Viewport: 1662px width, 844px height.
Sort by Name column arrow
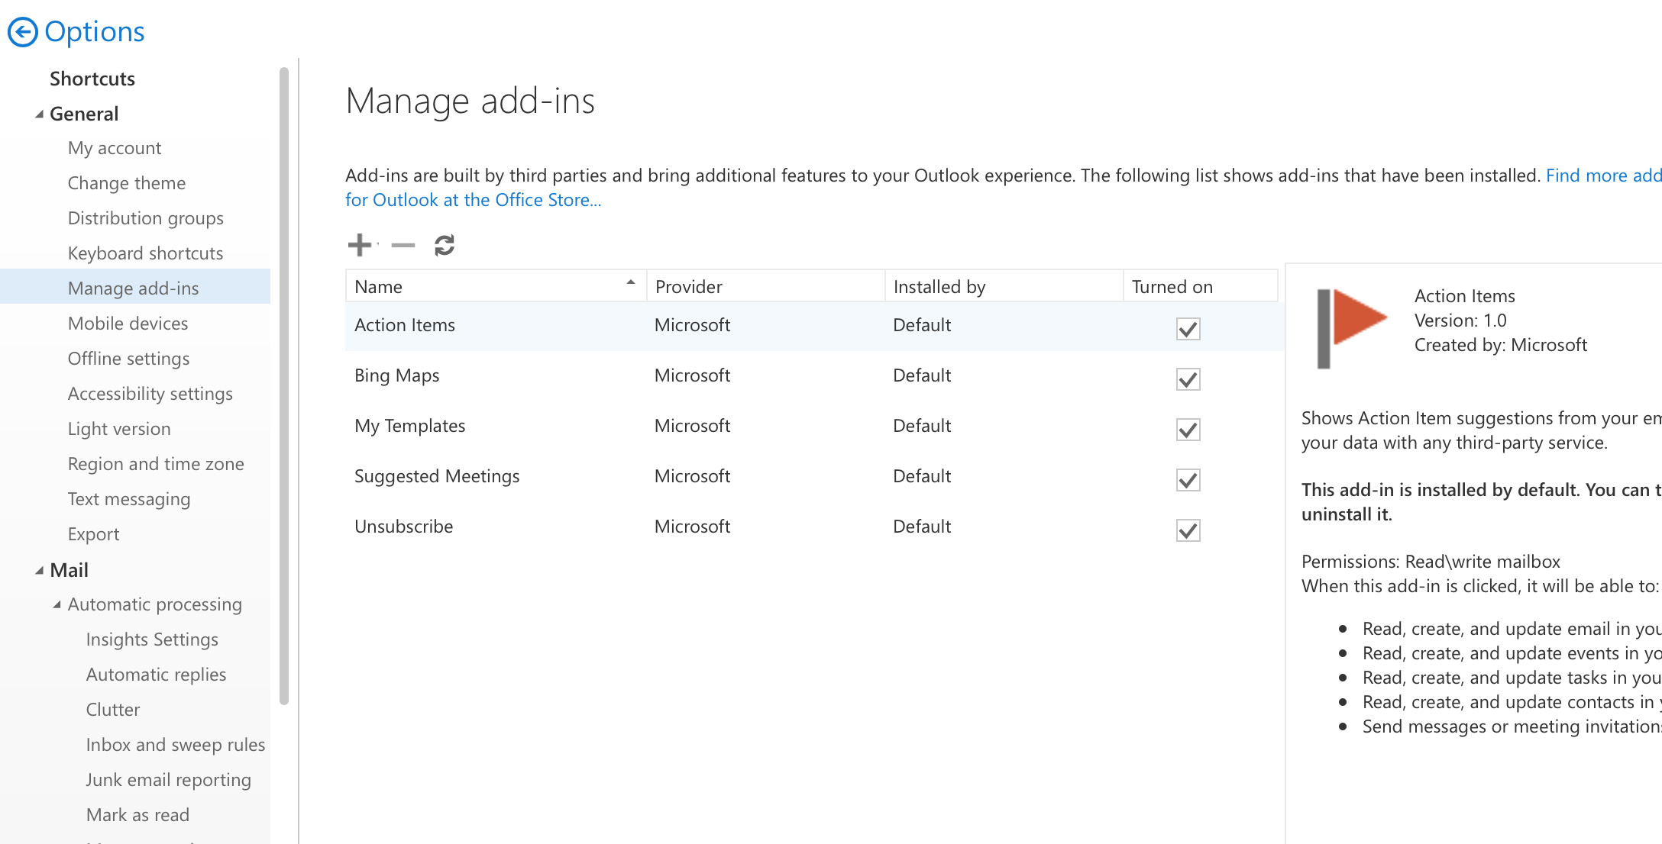(631, 283)
